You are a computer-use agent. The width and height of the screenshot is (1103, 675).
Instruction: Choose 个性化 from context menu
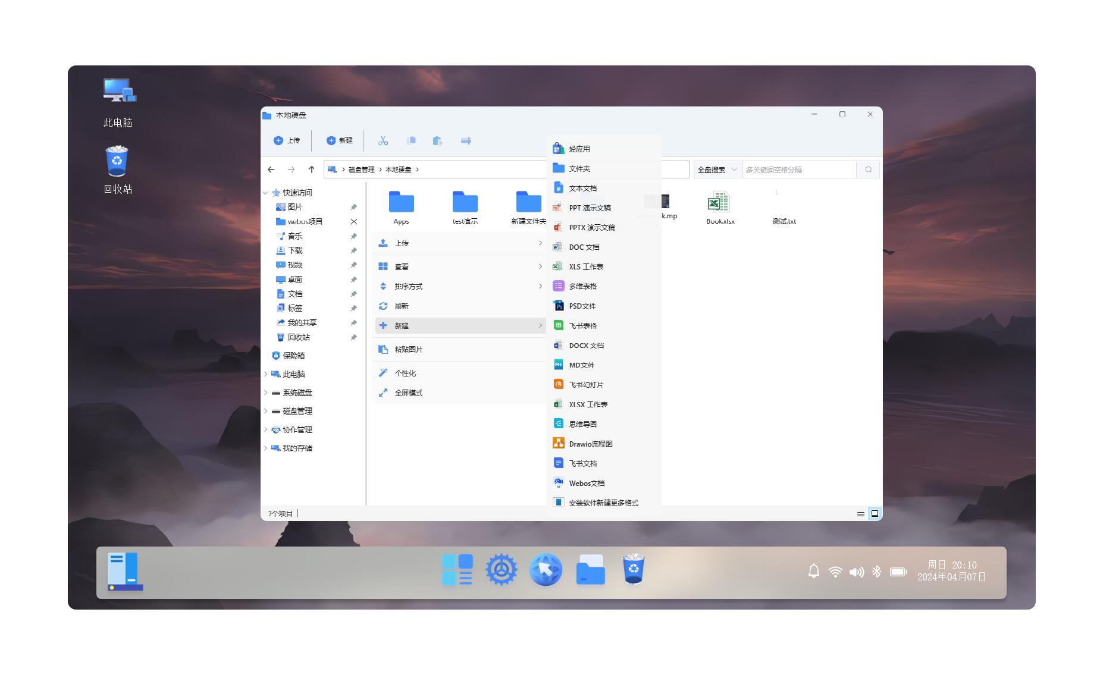click(460, 373)
